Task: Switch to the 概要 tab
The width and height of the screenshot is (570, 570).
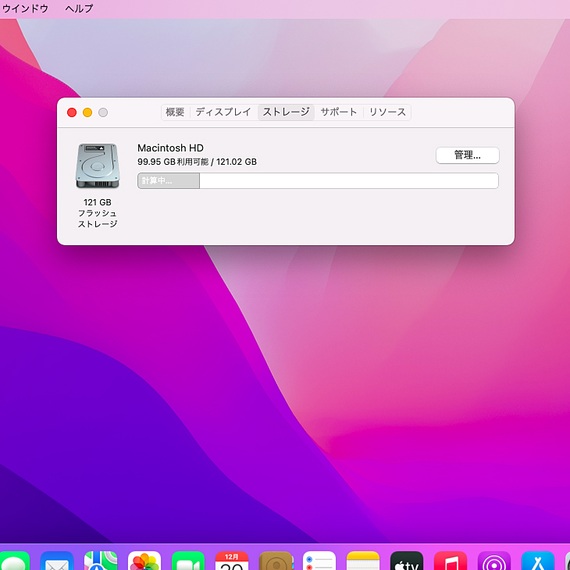Action: click(175, 112)
